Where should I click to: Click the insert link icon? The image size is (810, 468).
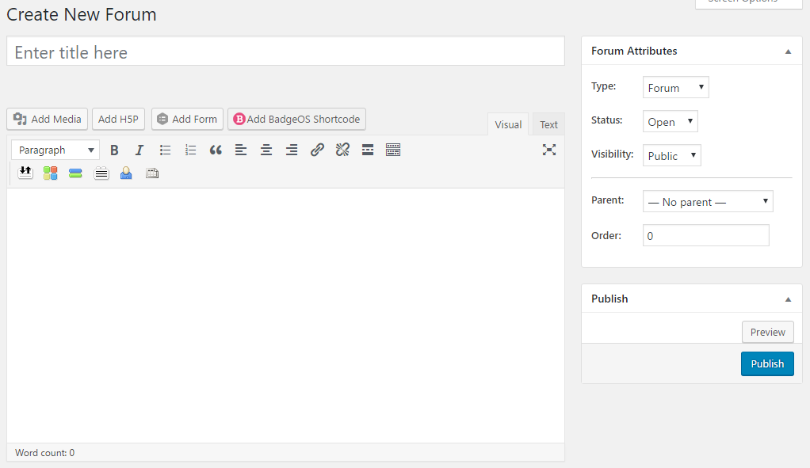pos(317,150)
